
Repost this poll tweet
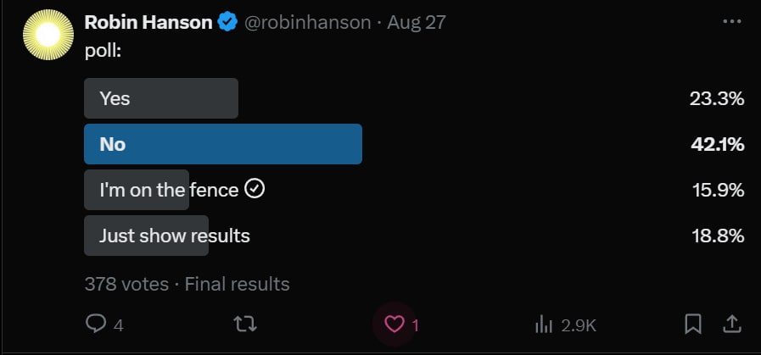point(246,324)
